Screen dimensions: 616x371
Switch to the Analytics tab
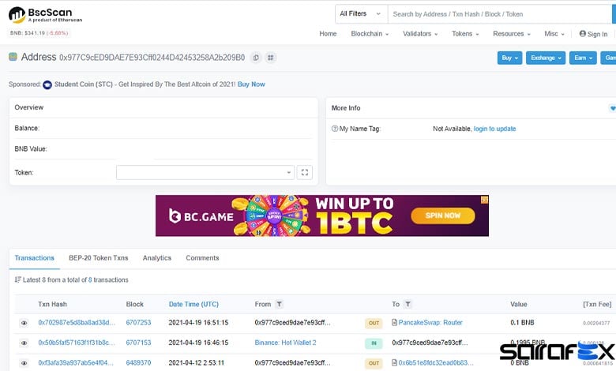click(x=156, y=258)
